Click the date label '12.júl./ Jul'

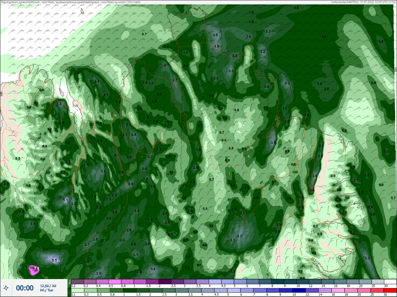tap(48, 286)
